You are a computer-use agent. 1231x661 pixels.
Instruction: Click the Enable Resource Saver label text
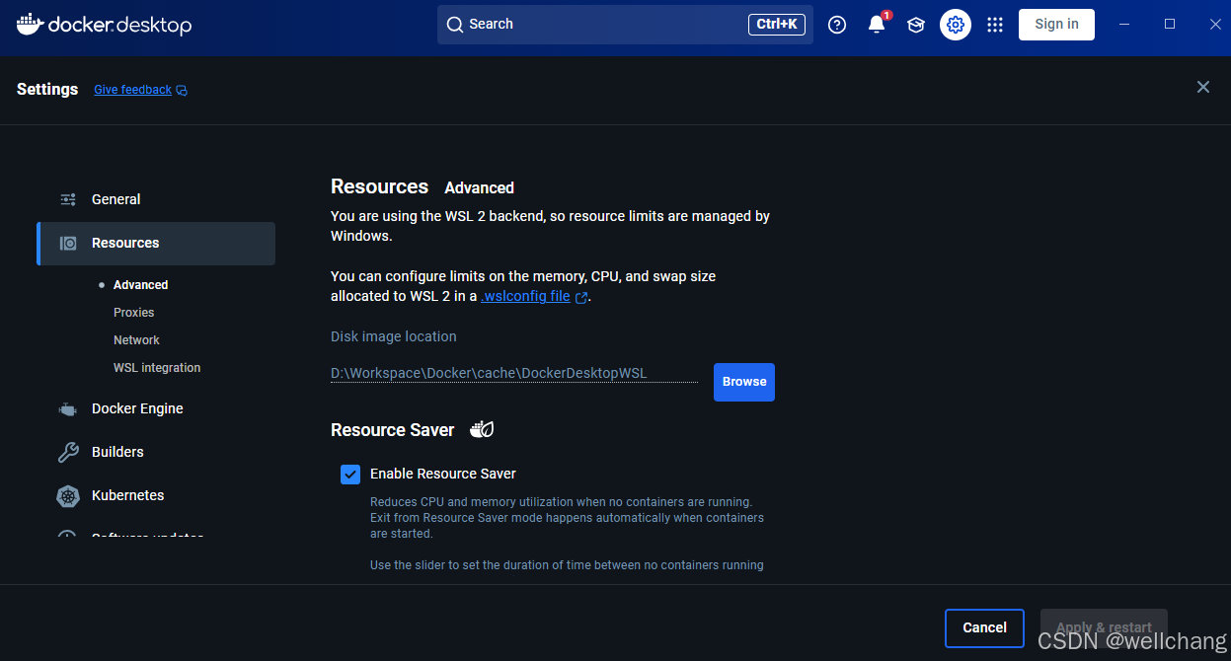(443, 474)
